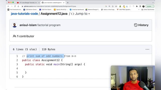This screenshot has width=161, height=90.
Task: Switch to the Java Bangla Tutorials YouTube tab
Action: click(x=28, y=3)
